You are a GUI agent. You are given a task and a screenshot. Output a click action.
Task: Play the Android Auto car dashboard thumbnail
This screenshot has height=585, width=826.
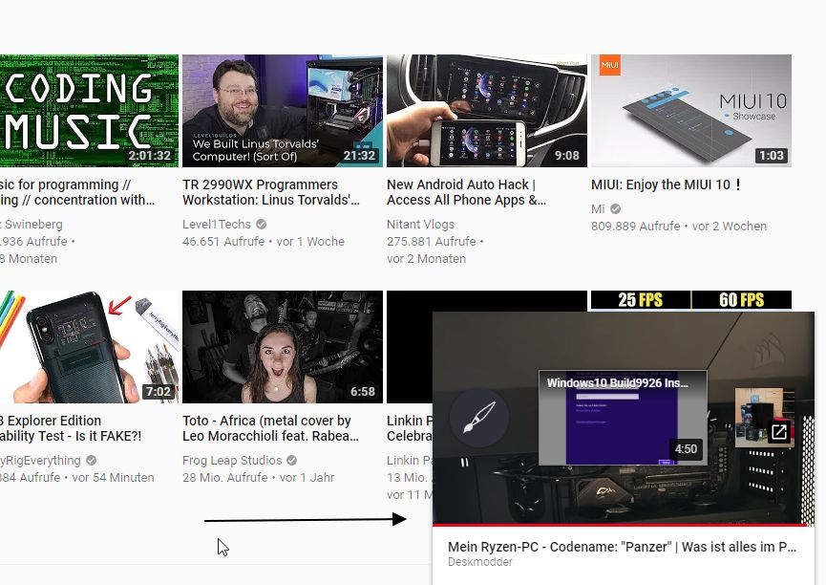pos(486,111)
